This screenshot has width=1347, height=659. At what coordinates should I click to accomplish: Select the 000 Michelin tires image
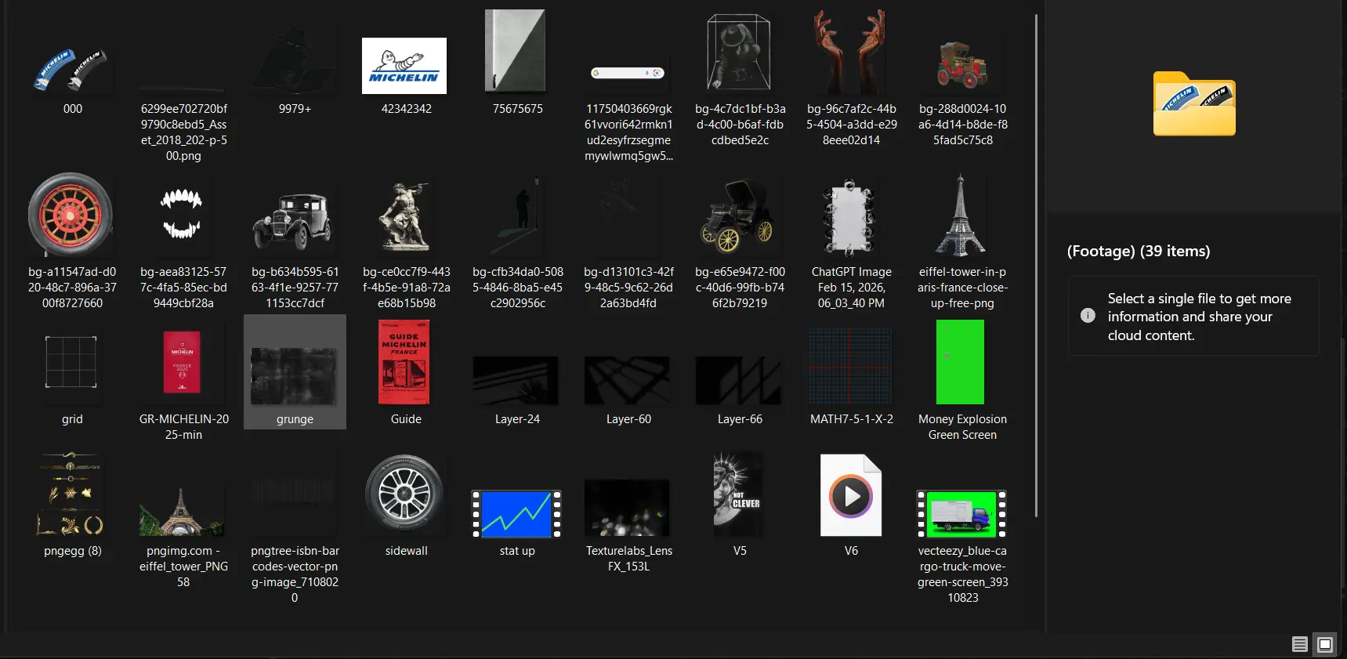[72, 69]
